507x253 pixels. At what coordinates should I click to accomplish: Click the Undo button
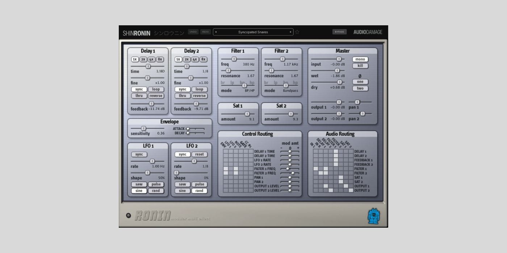coord(193,32)
